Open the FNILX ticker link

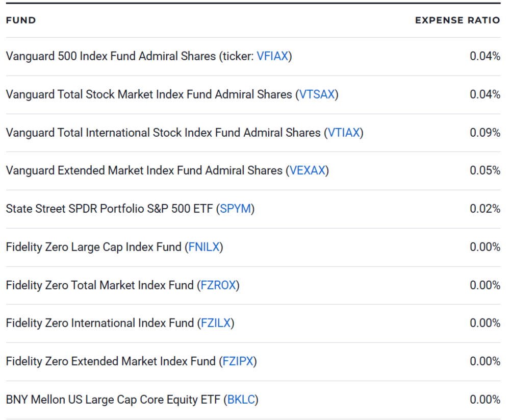204,247
